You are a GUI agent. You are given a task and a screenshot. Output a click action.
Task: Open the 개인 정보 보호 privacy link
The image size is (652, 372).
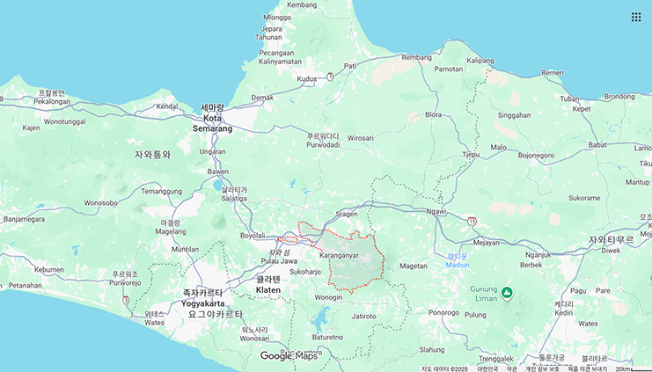[x=542, y=368]
